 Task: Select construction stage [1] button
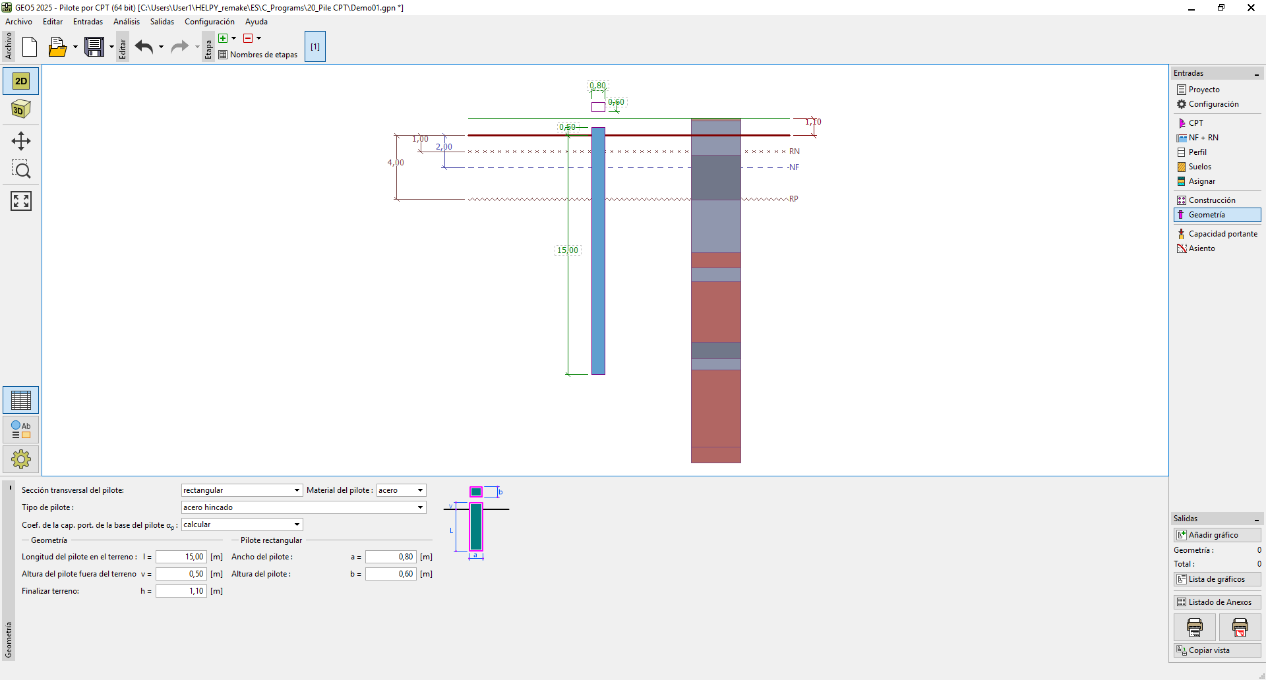(x=315, y=47)
